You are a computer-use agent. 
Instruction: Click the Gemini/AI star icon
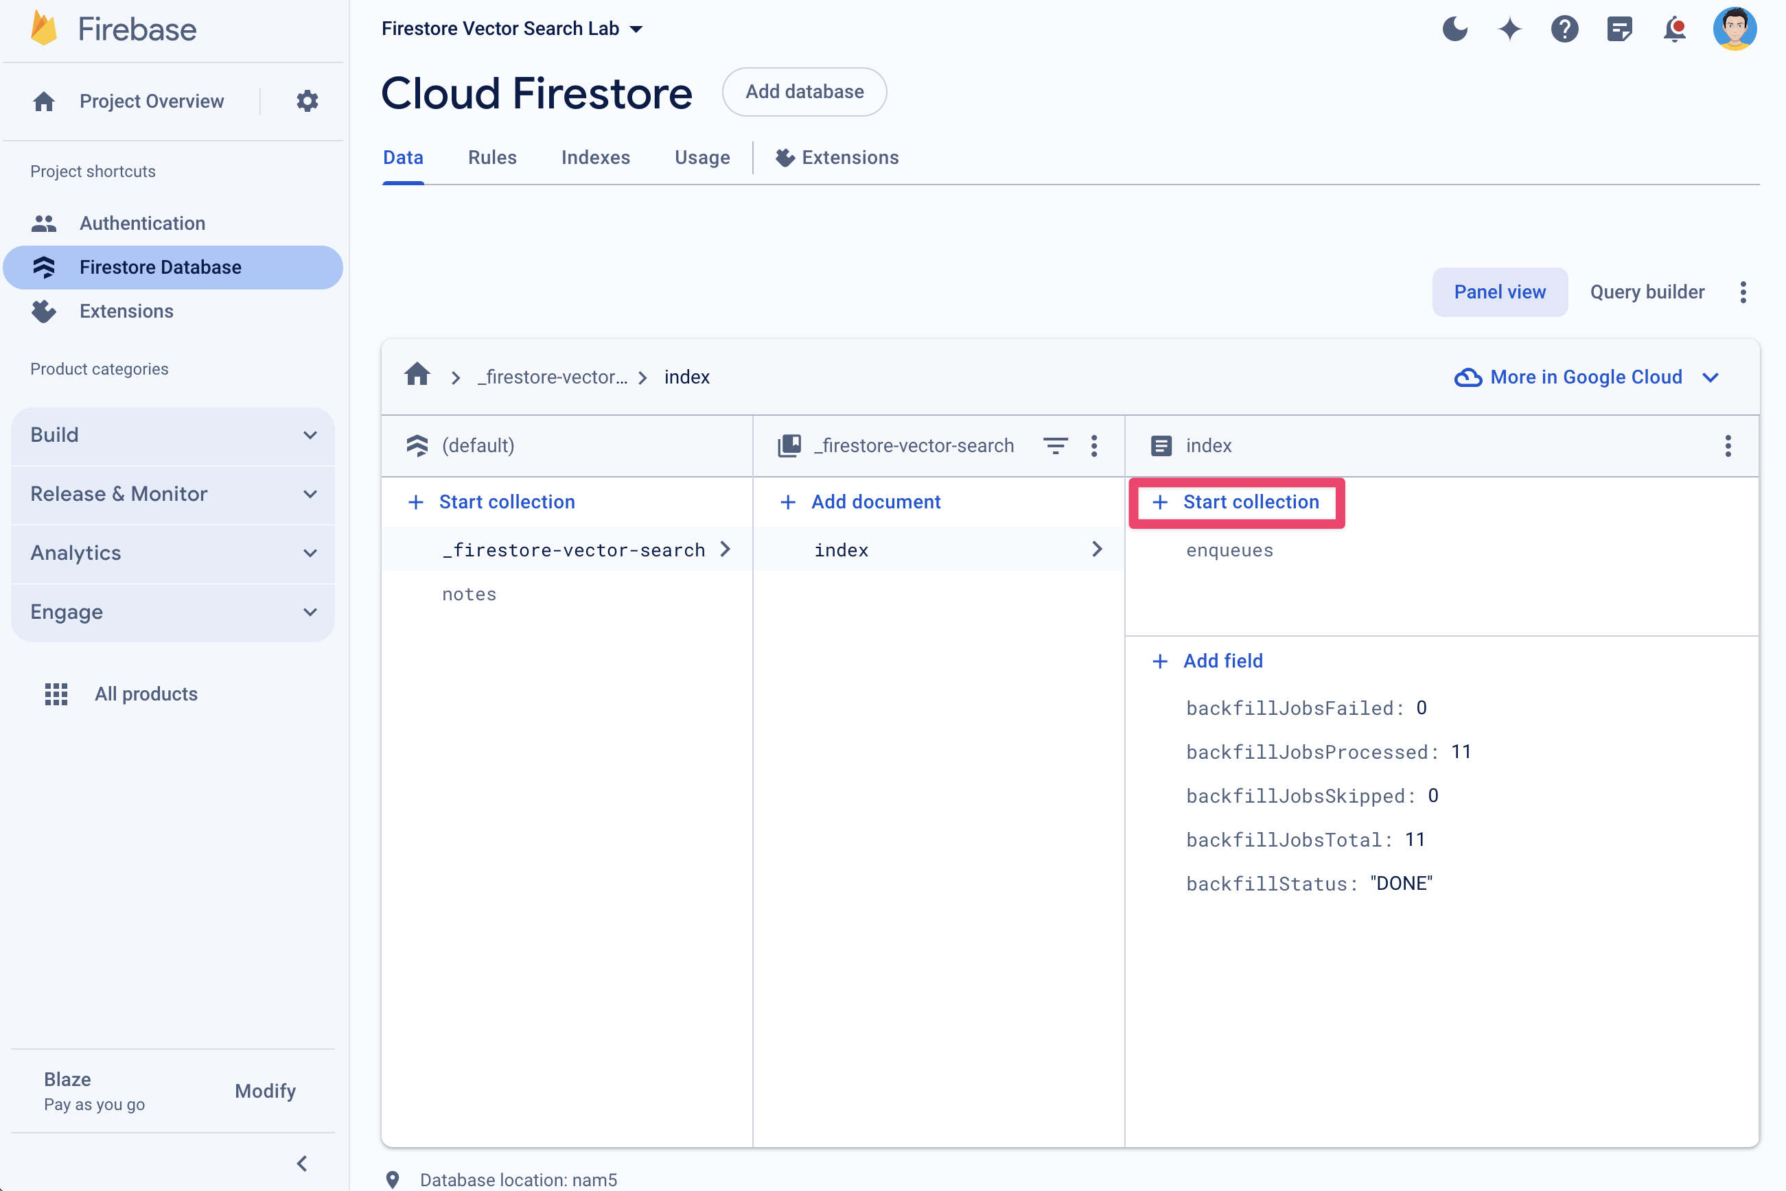click(x=1511, y=27)
